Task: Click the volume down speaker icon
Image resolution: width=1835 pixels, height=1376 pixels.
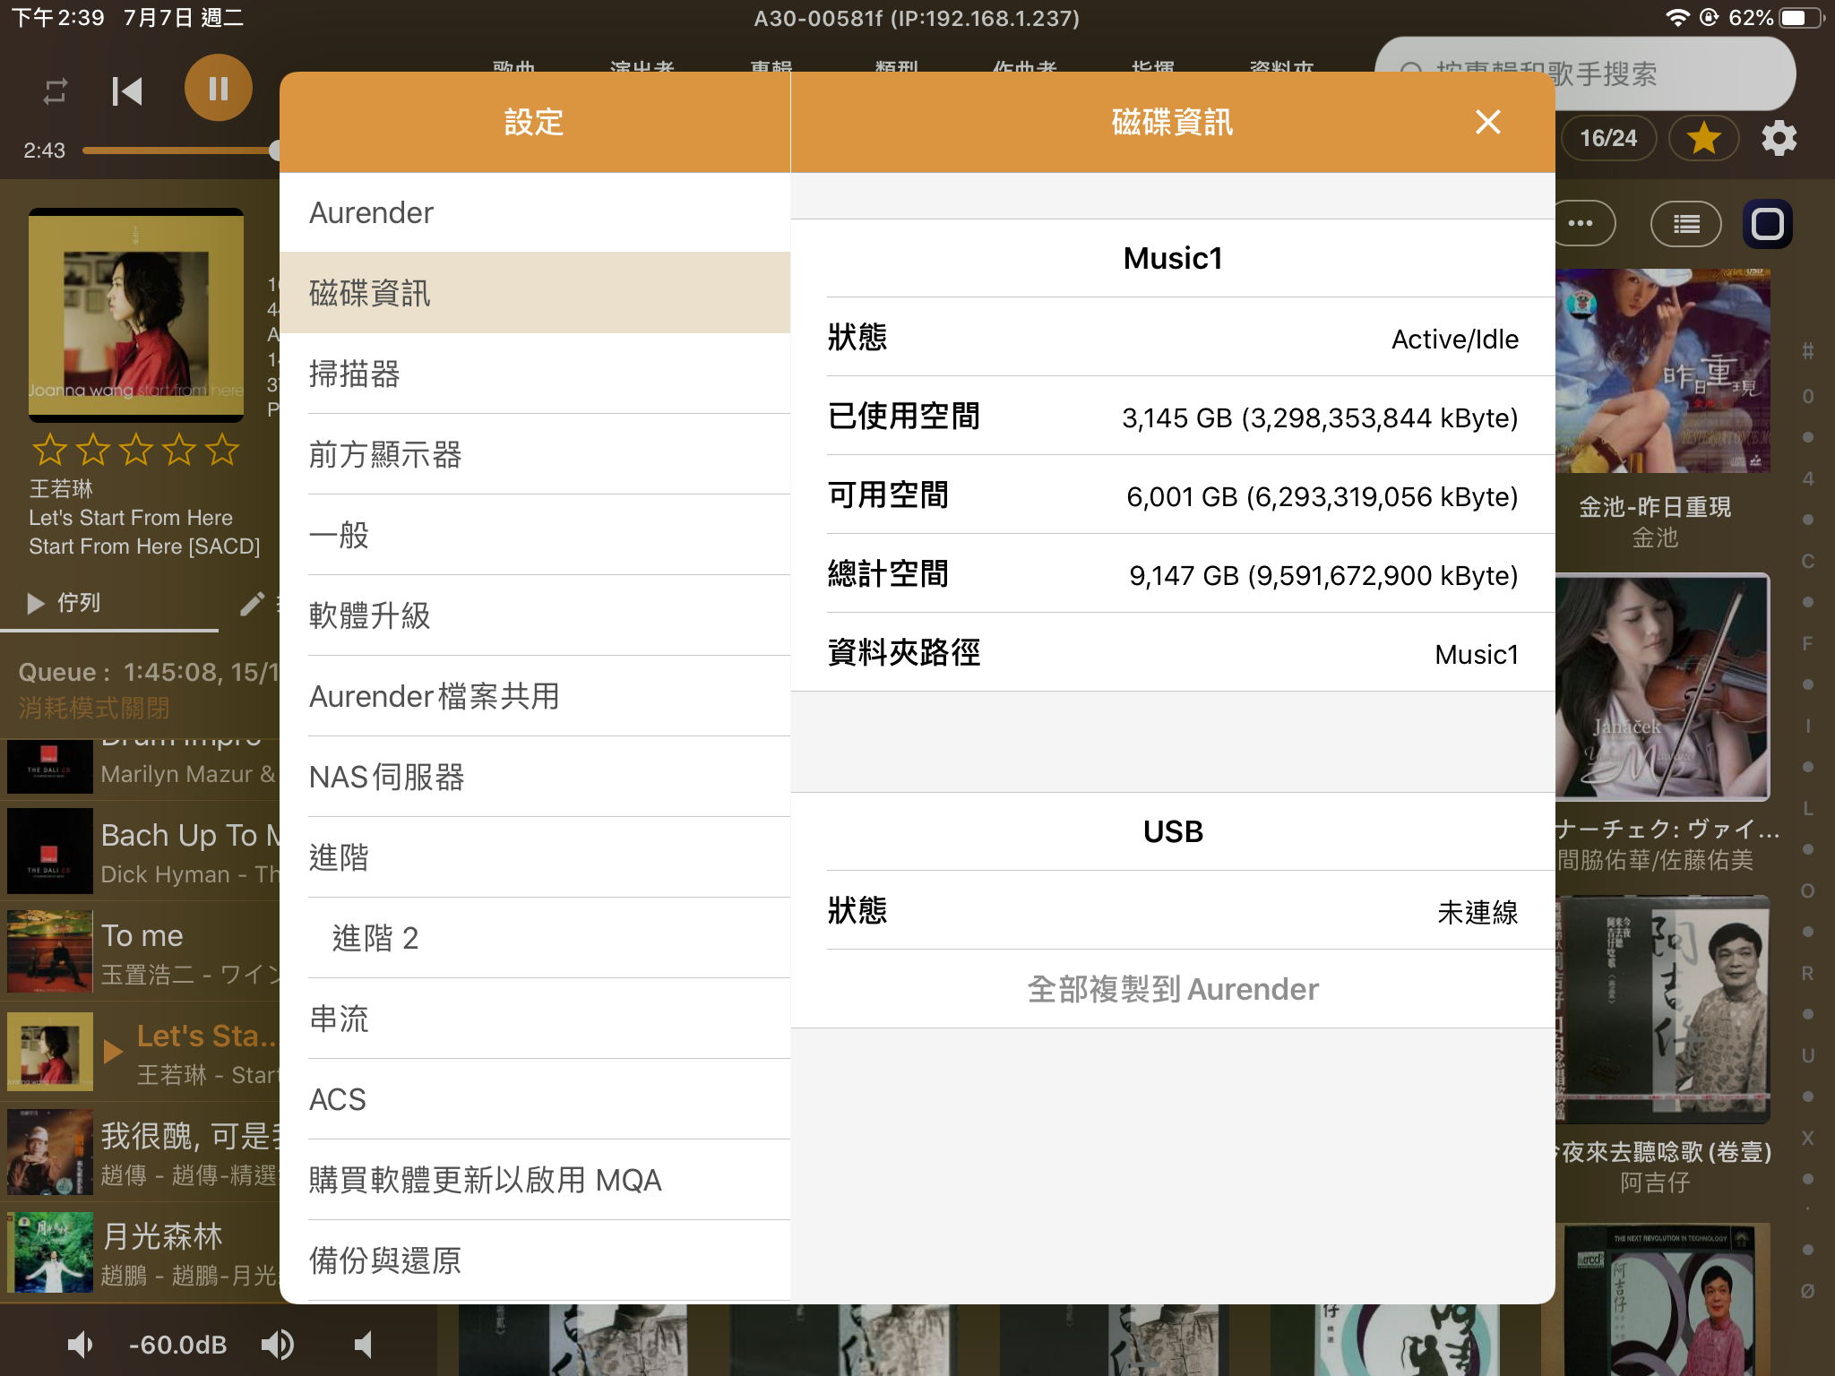Action: click(x=80, y=1344)
